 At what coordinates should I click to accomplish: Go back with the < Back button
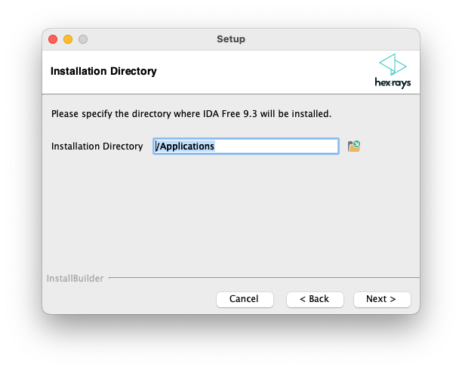(x=315, y=299)
